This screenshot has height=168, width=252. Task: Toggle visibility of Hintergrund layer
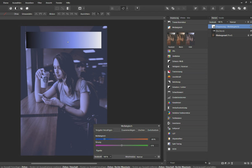(x=251, y=35)
